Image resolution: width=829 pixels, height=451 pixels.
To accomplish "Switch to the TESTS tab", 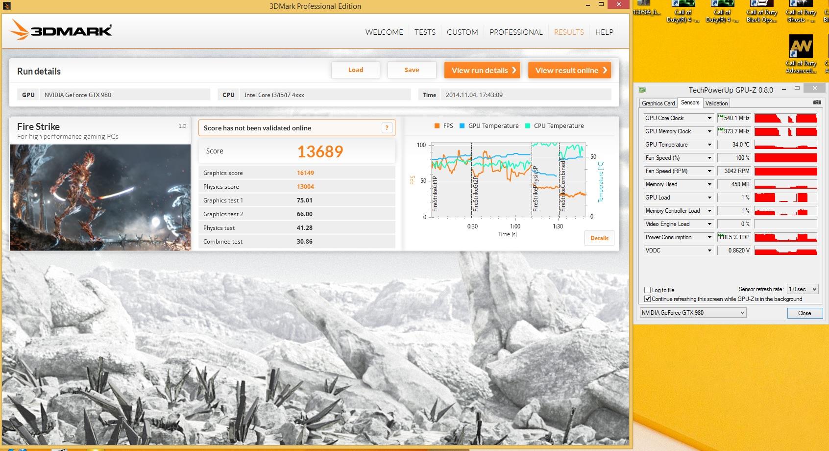I will pyautogui.click(x=425, y=32).
